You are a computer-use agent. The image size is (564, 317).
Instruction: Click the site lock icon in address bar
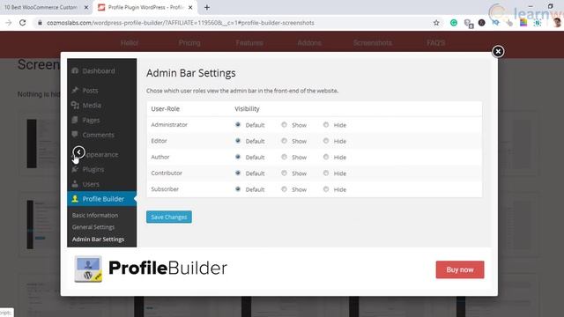click(x=40, y=23)
